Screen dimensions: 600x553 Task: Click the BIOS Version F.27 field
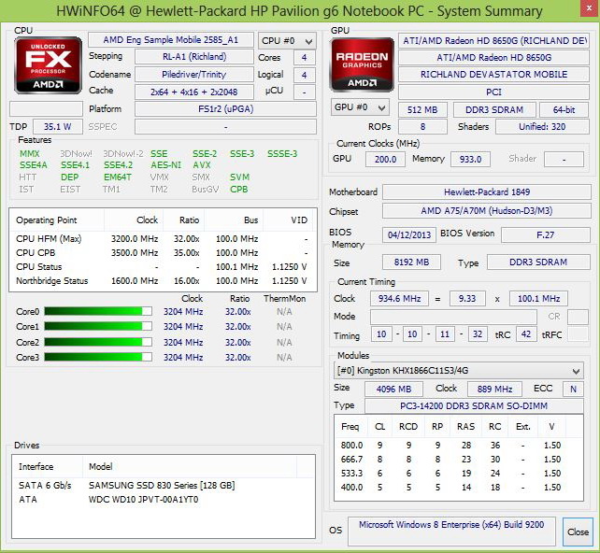[x=546, y=234]
